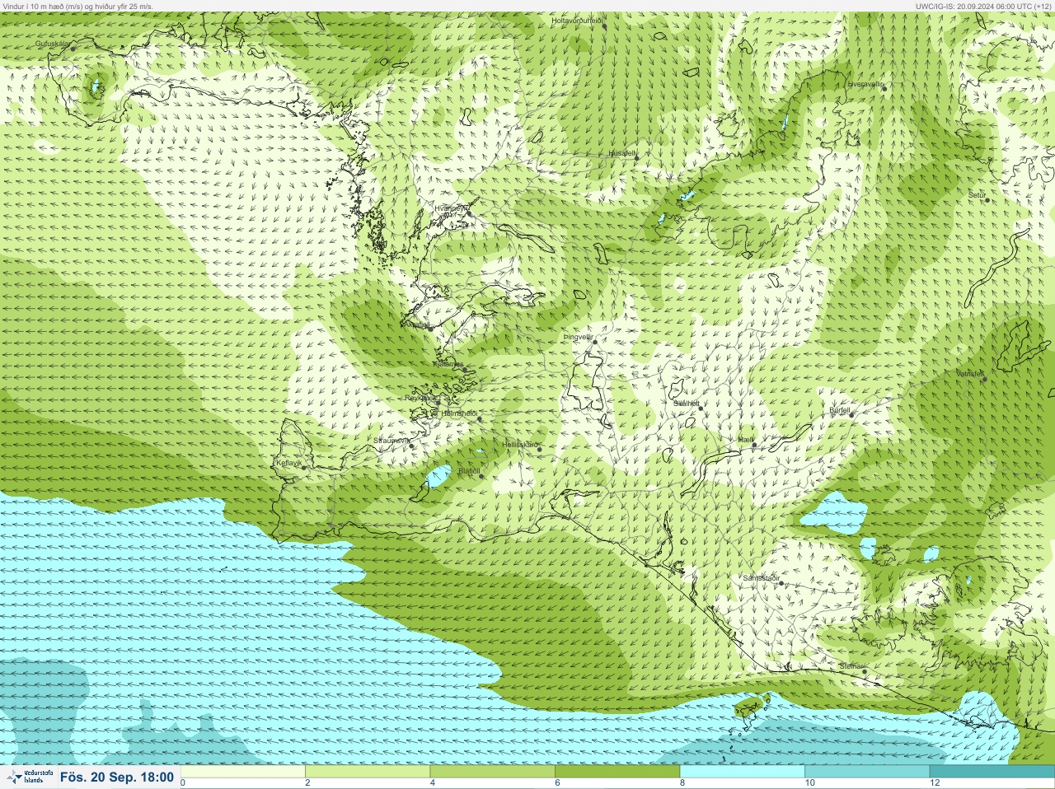Click the Hvanneyri station label
The height and width of the screenshot is (789, 1055).
[x=452, y=208]
